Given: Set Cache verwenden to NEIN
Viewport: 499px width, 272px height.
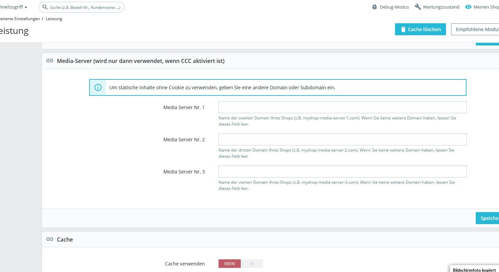Looking at the screenshot, I should click(229, 264).
